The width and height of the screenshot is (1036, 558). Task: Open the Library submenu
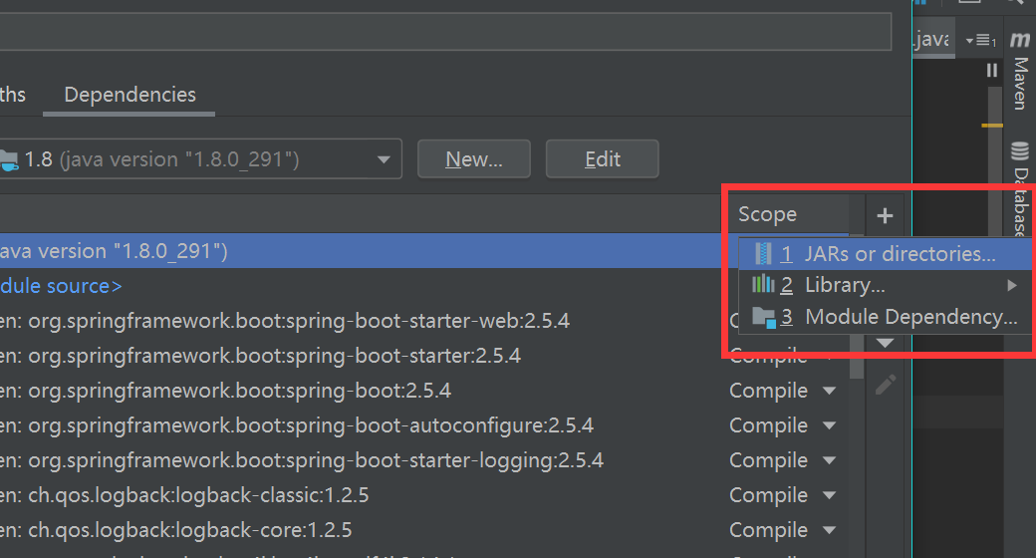point(886,286)
